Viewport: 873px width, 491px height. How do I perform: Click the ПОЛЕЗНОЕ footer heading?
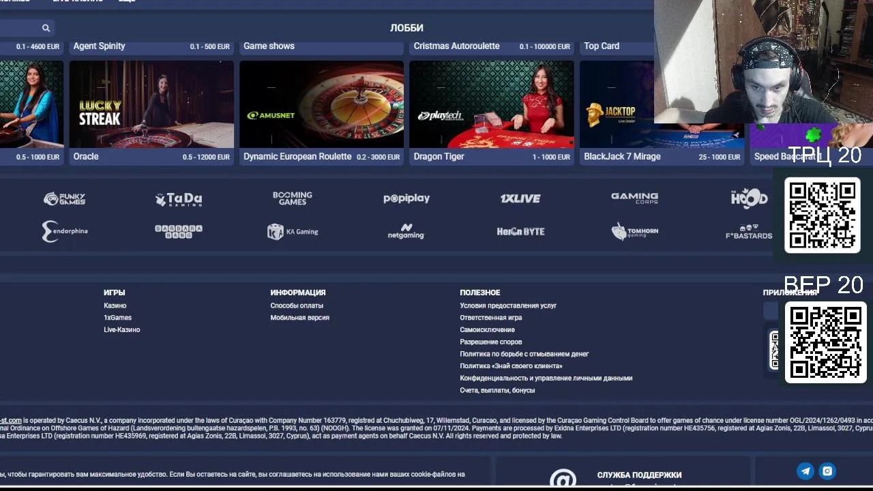point(480,293)
